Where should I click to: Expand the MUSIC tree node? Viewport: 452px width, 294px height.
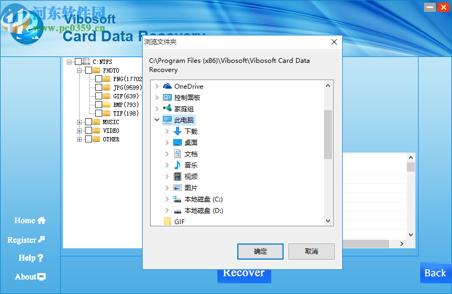79,122
